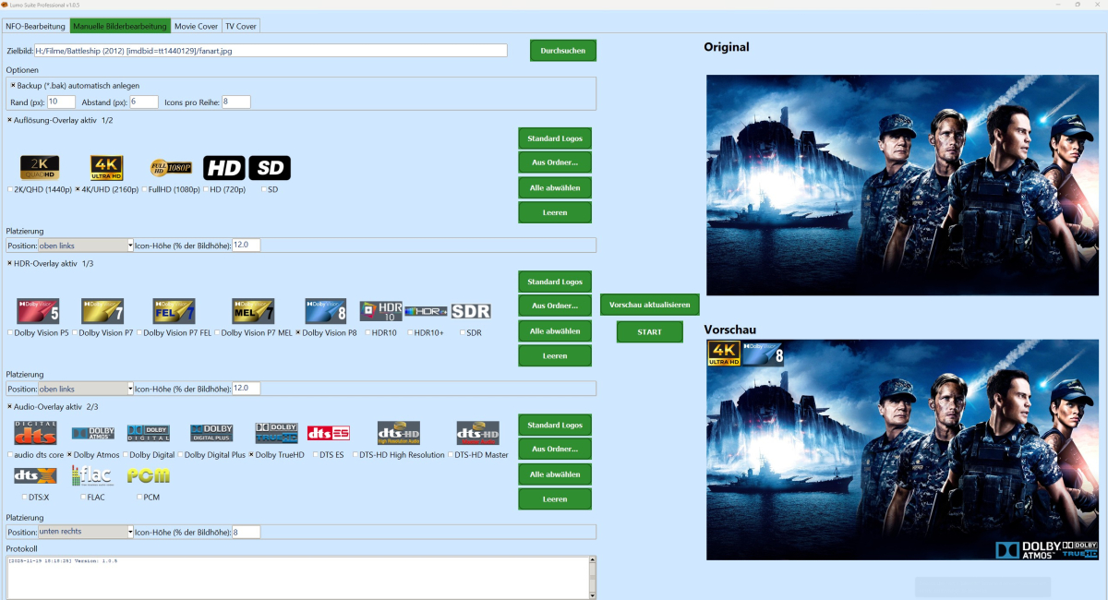
Task: Click Vorschau aktualisieren to refresh preview
Action: pyautogui.click(x=649, y=303)
